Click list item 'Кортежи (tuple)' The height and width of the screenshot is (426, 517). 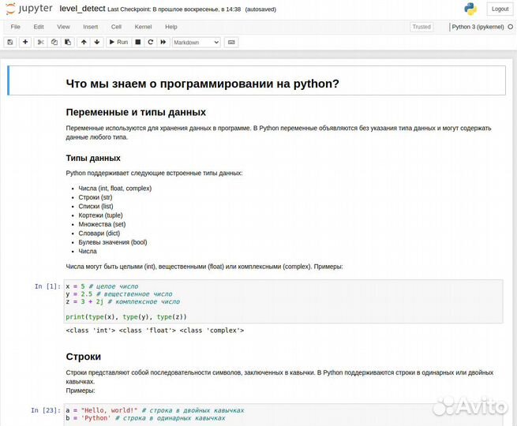(100, 215)
